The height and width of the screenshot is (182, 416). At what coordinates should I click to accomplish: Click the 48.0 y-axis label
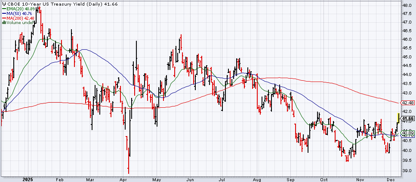pos(407,5)
